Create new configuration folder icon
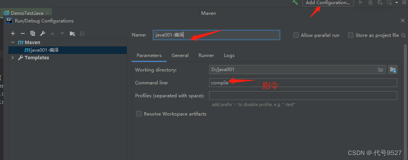The height and width of the screenshot is (160, 408). point(72,33)
